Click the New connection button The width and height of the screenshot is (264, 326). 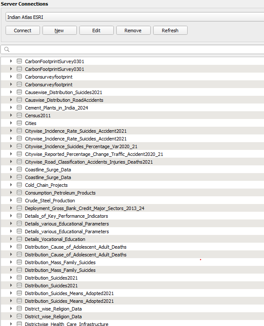tap(59, 30)
